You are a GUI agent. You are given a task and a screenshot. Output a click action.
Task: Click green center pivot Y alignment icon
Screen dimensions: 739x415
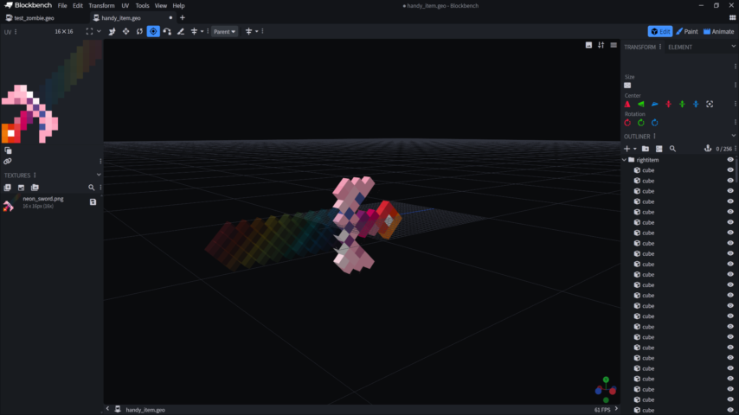pos(682,104)
